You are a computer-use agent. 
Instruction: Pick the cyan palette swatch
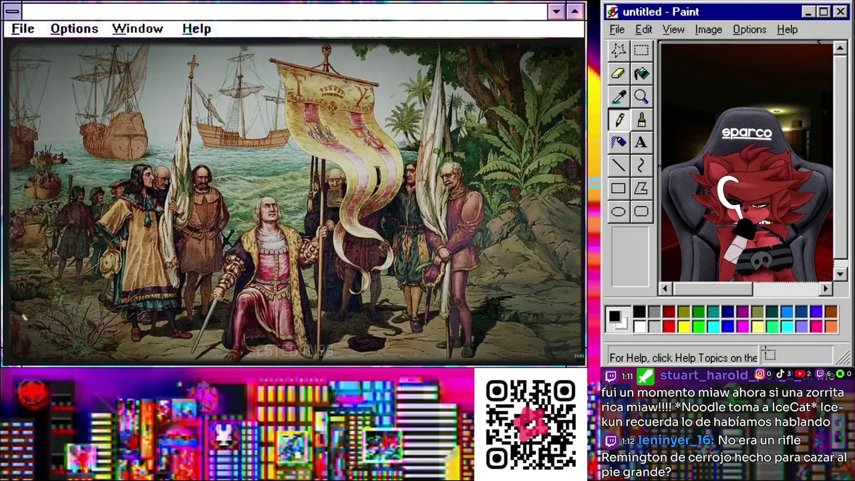(713, 326)
